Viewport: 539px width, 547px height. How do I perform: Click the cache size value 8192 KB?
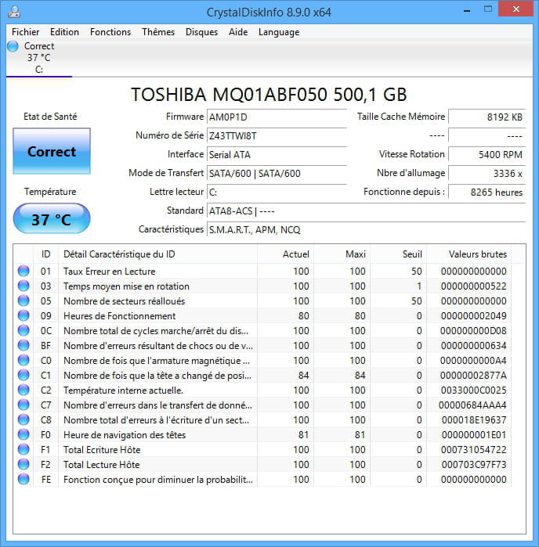pyautogui.click(x=487, y=117)
